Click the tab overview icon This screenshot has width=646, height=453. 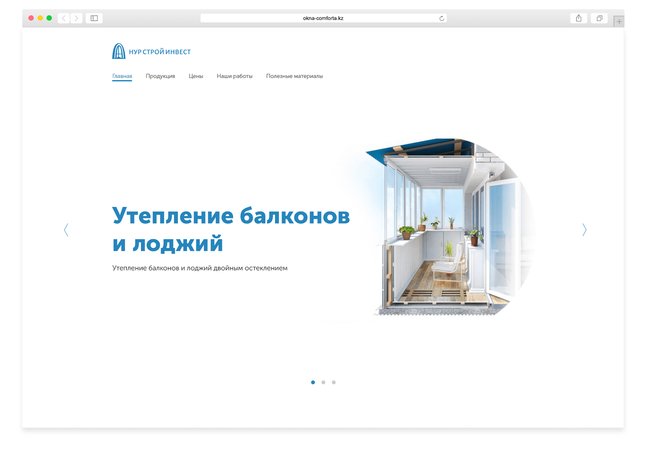point(599,18)
